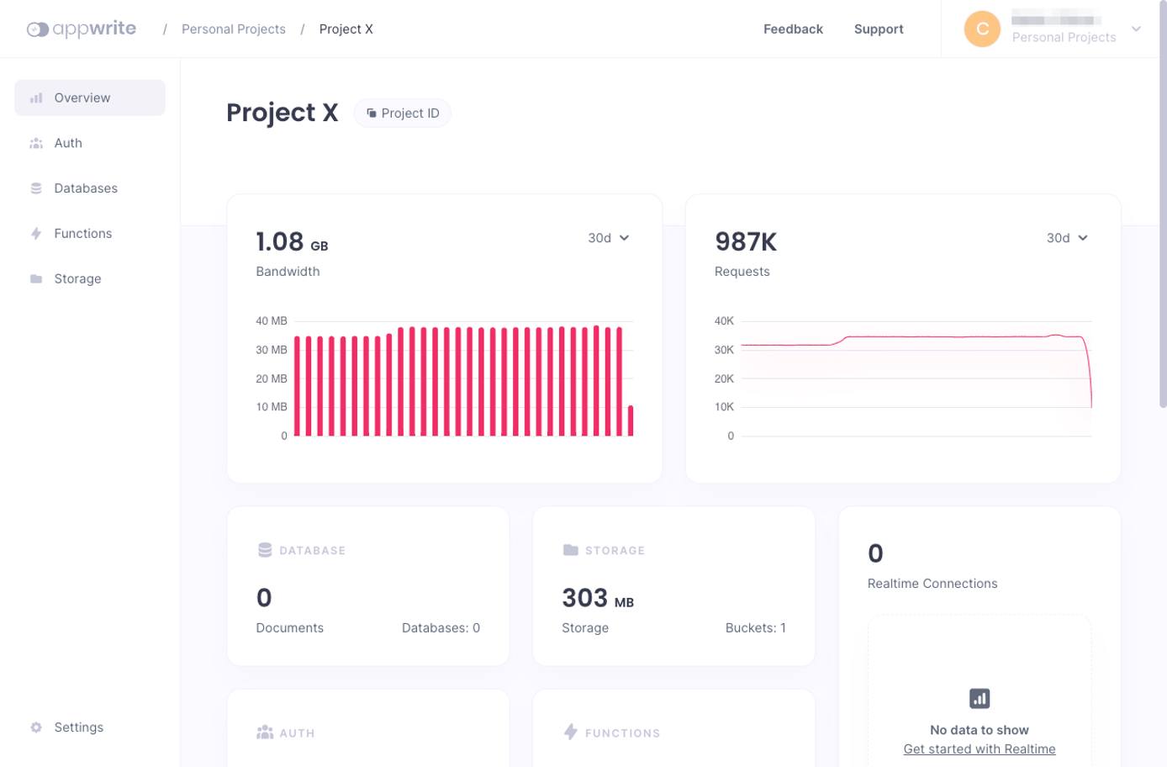Select Project X in the breadcrumb
The width and height of the screenshot is (1167, 767).
(x=346, y=29)
